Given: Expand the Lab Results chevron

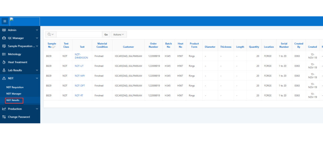Looking at the screenshot, I should (x=37, y=70).
